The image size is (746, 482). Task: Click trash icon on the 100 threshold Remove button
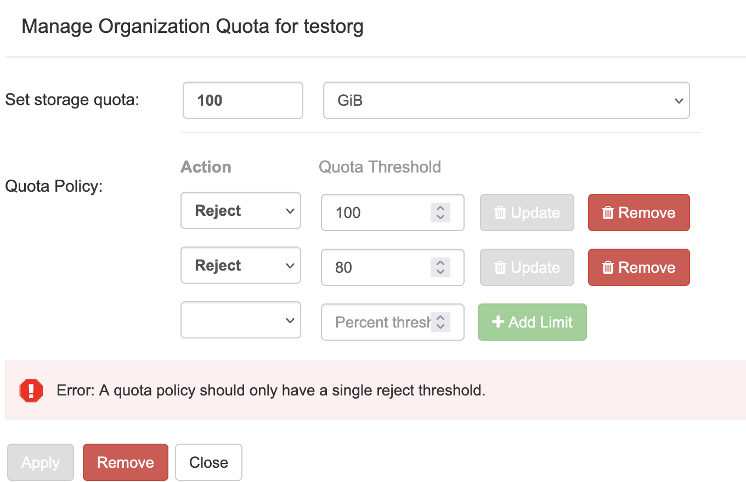608,213
